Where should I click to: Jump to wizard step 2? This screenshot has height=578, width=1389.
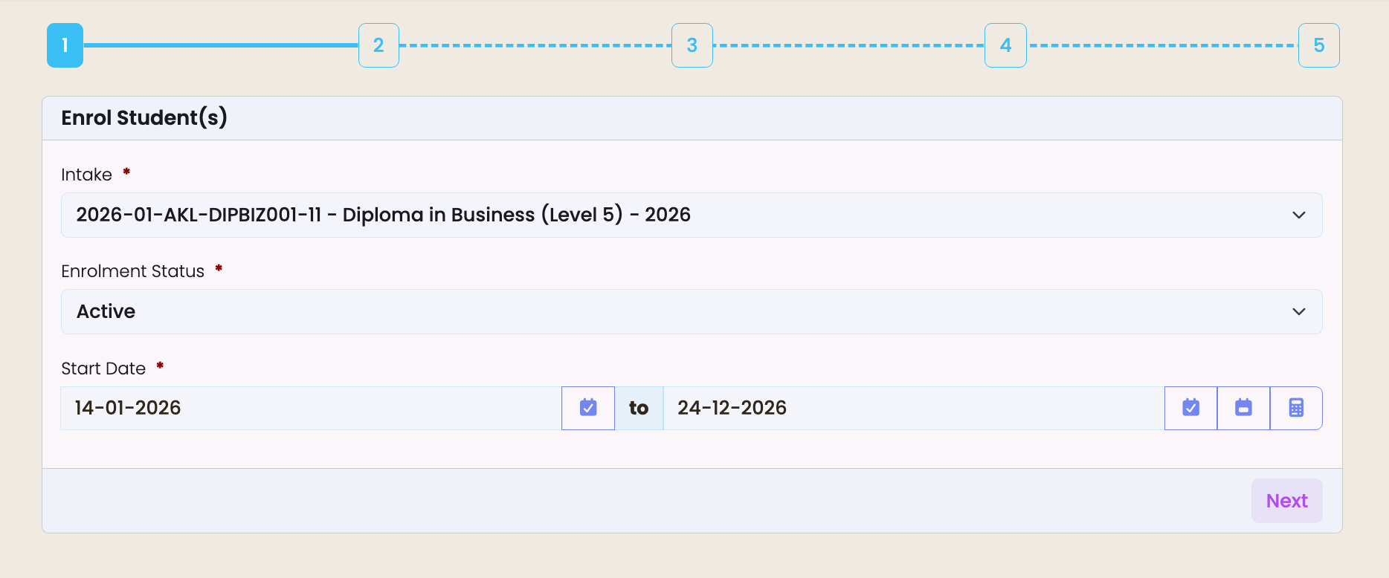[x=378, y=45]
